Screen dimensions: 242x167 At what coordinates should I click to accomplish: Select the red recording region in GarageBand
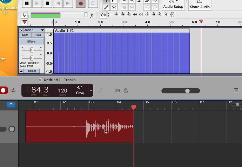pos(80,126)
